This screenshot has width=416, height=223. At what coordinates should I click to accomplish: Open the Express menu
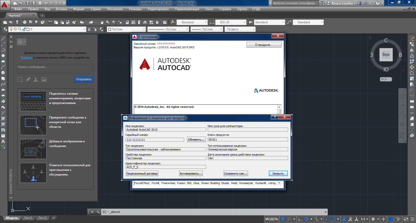242,9
